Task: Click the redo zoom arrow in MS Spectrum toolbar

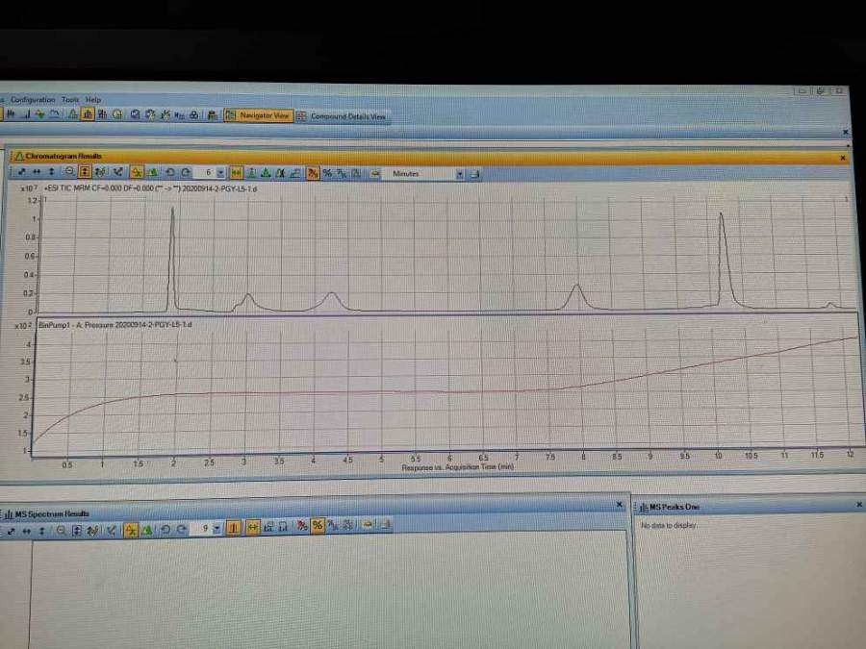Action: (x=181, y=530)
